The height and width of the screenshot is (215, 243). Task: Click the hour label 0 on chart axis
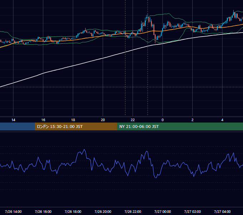[163, 120]
